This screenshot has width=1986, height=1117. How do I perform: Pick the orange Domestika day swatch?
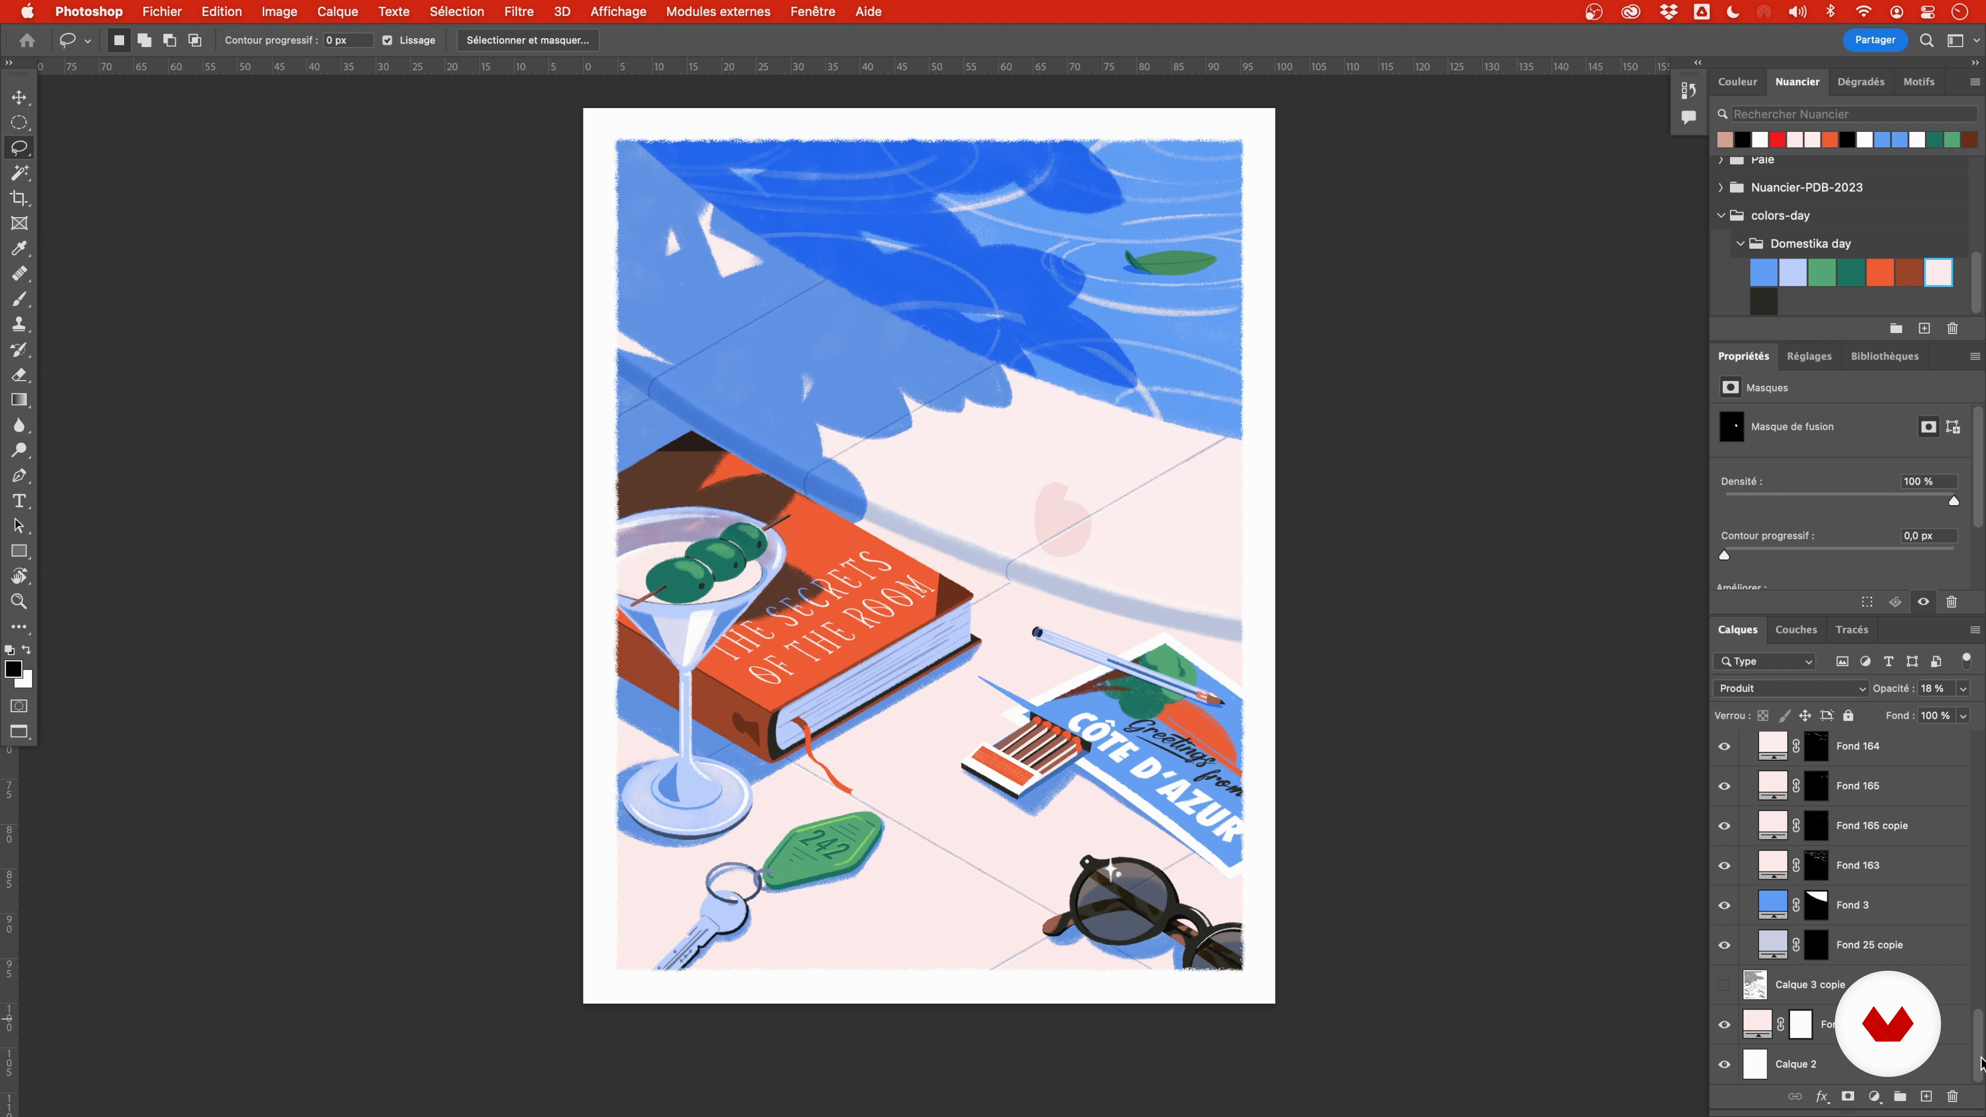coord(1879,273)
